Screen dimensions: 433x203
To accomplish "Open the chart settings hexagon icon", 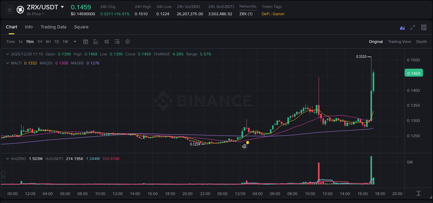I will 127,41.
